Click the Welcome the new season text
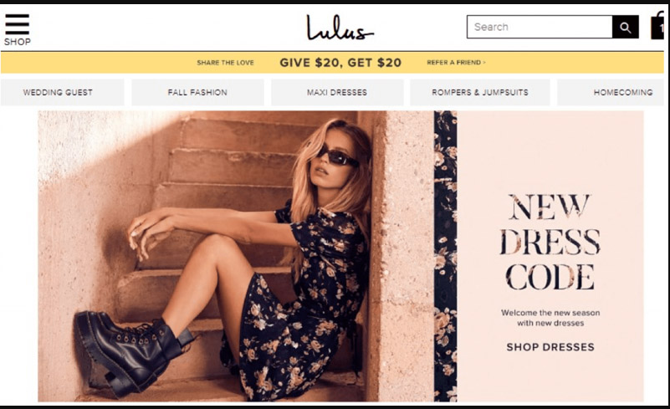Screen dimensions: 670x409 click(550, 318)
